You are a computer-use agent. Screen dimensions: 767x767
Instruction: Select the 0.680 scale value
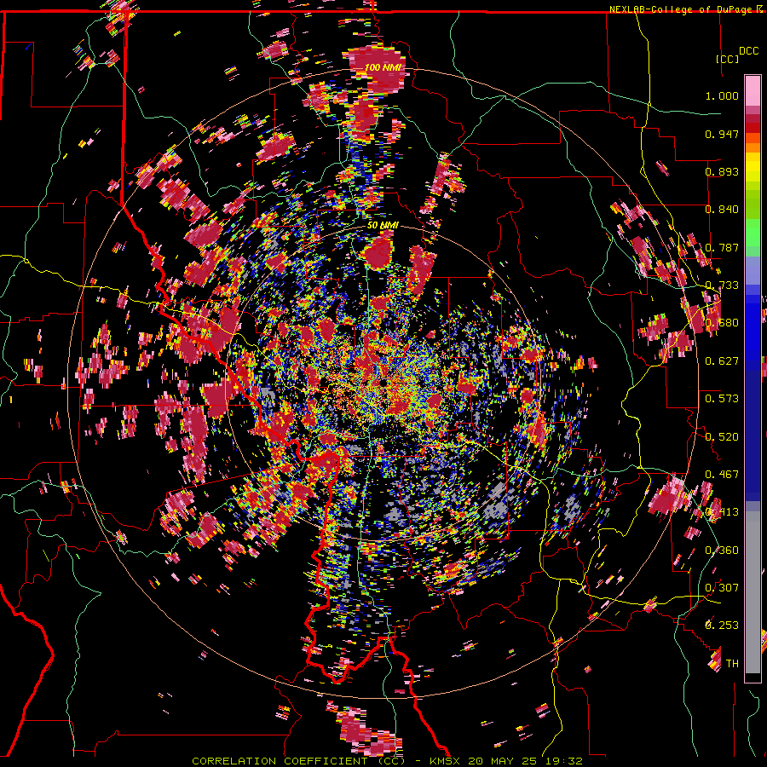coord(722,323)
